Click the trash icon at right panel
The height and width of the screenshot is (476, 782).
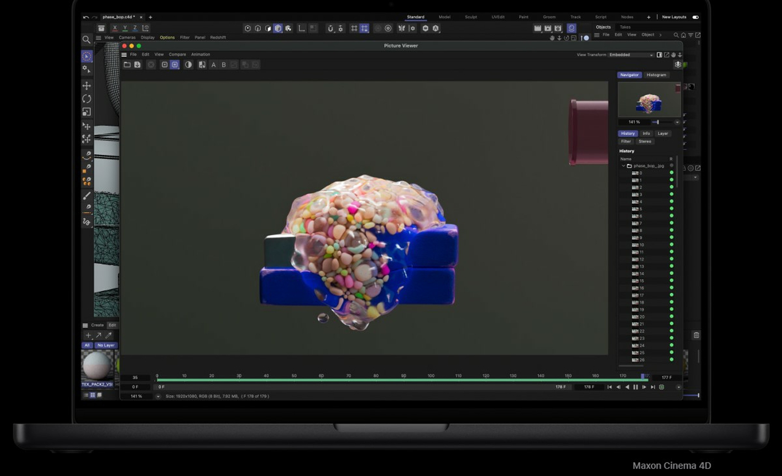click(x=696, y=335)
